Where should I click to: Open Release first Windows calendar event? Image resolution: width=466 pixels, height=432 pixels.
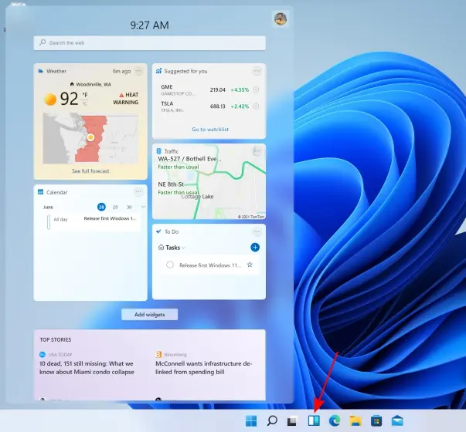111,218
